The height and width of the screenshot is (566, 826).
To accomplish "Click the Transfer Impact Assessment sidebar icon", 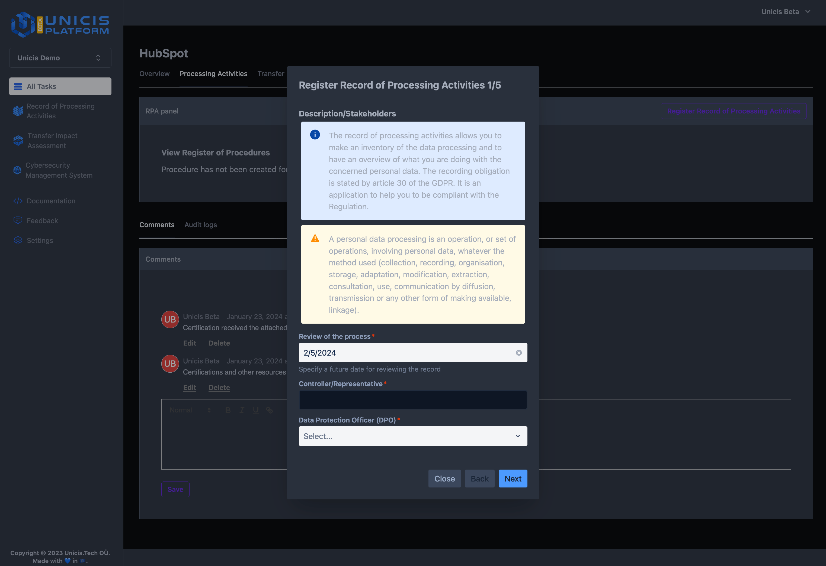I will coord(18,141).
